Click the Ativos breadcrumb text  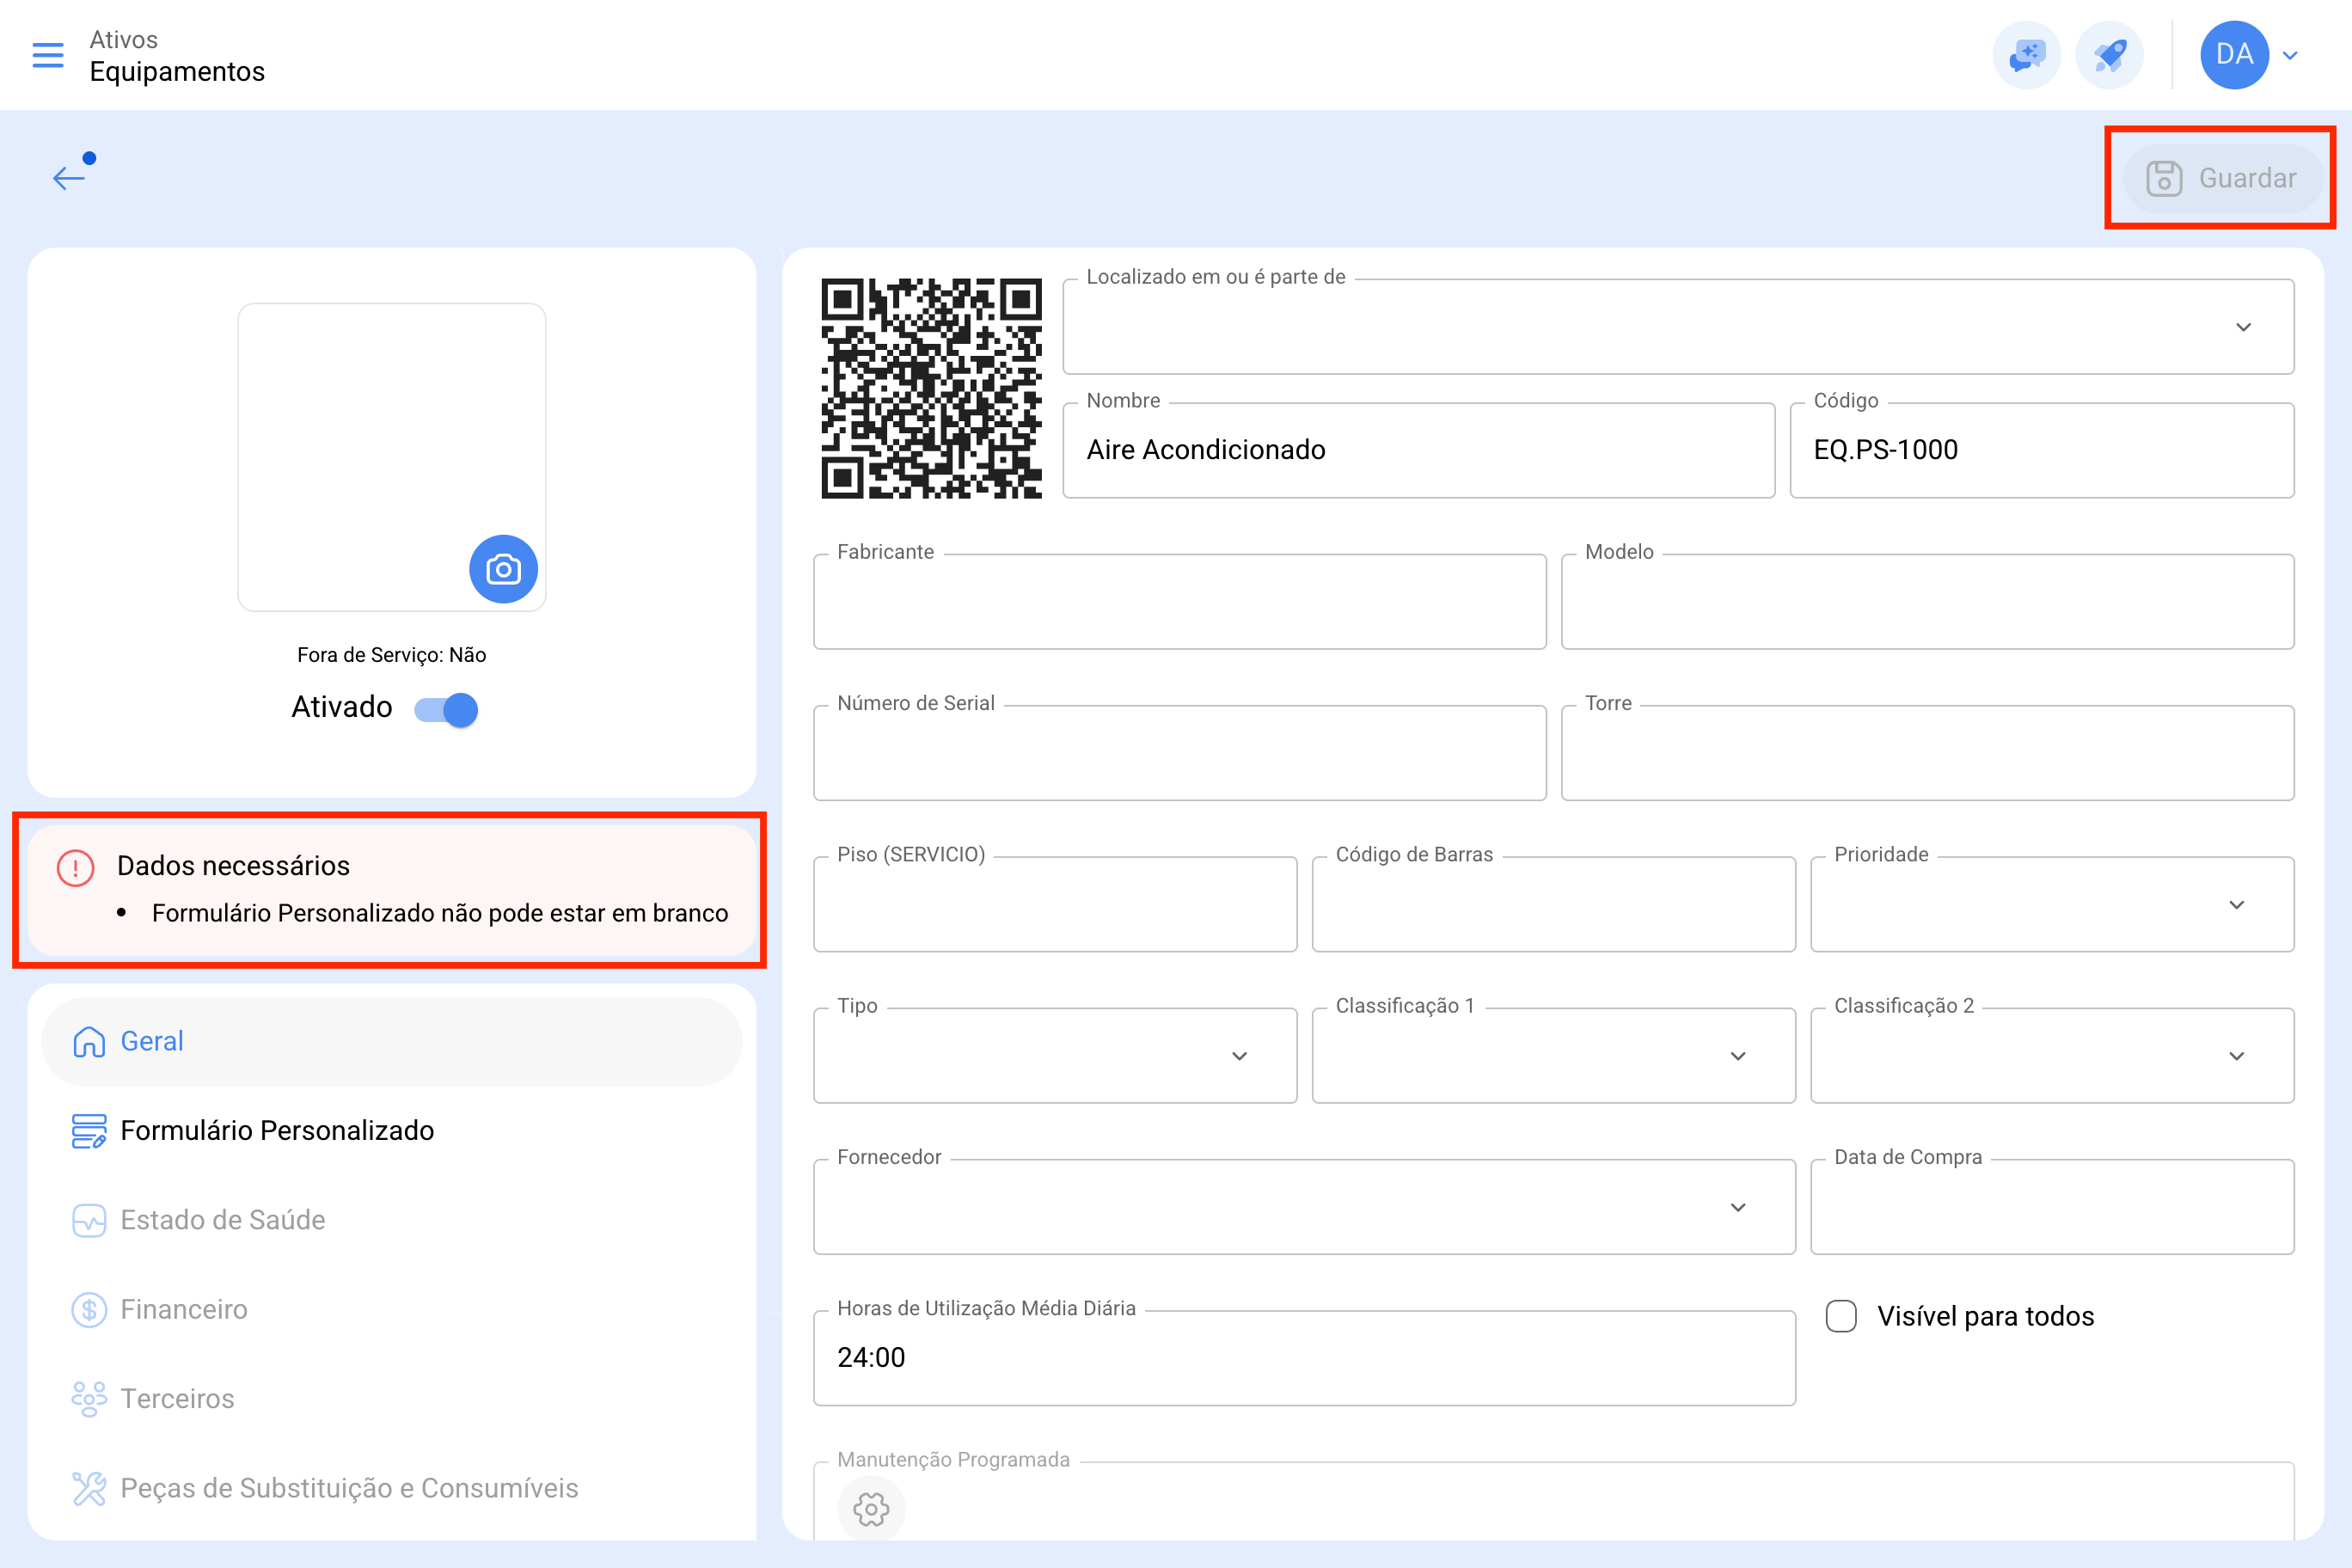(x=124, y=40)
